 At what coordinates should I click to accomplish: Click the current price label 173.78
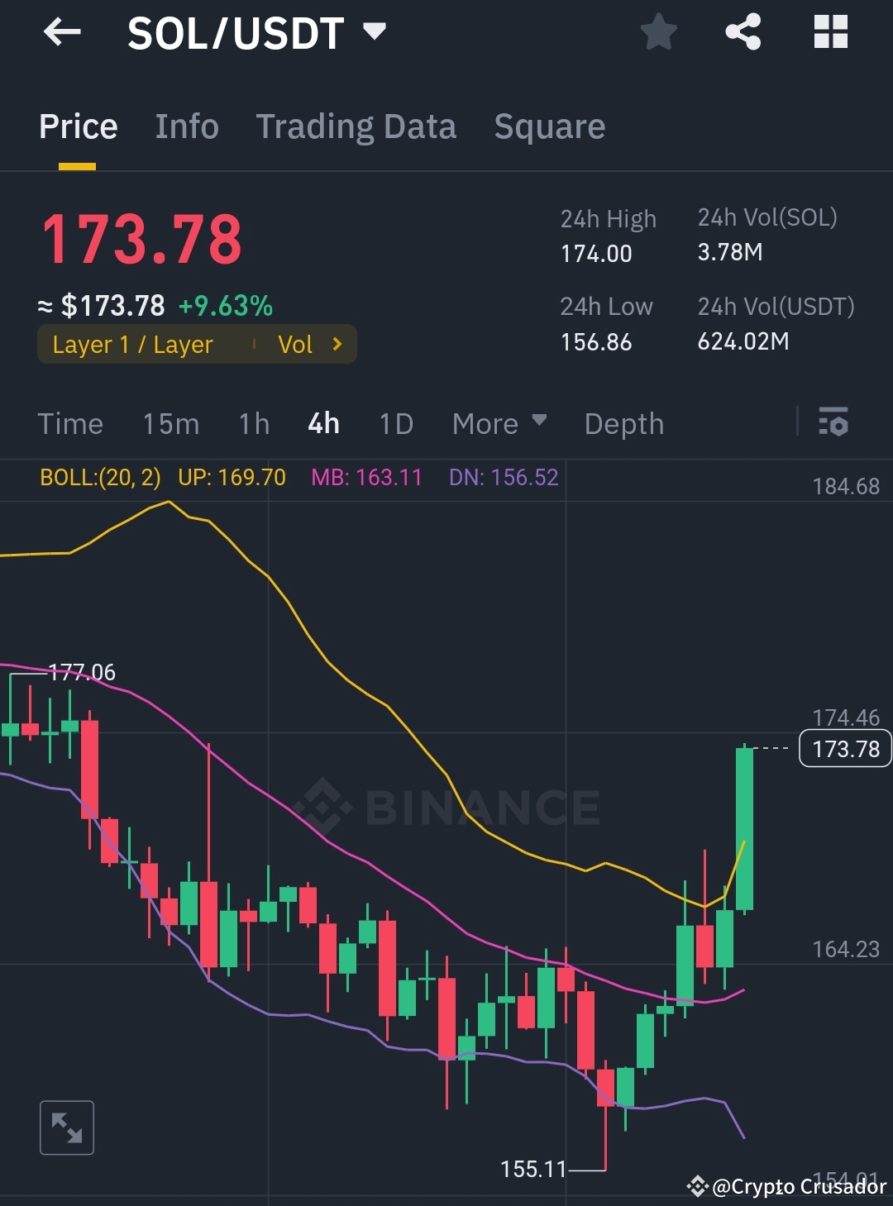[844, 748]
